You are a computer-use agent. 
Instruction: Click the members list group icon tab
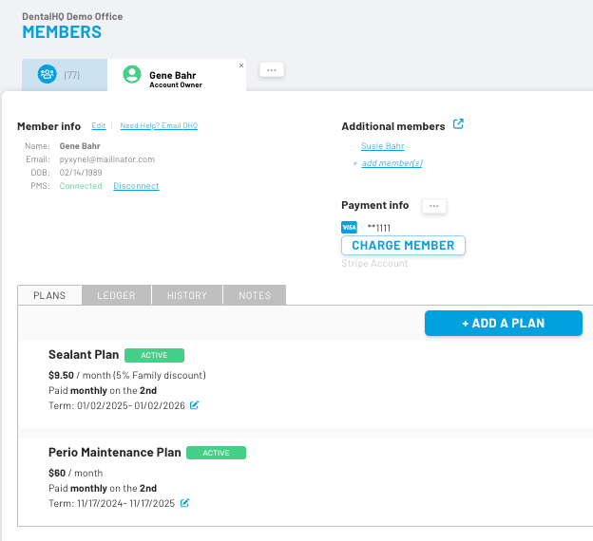pyautogui.click(x=48, y=74)
